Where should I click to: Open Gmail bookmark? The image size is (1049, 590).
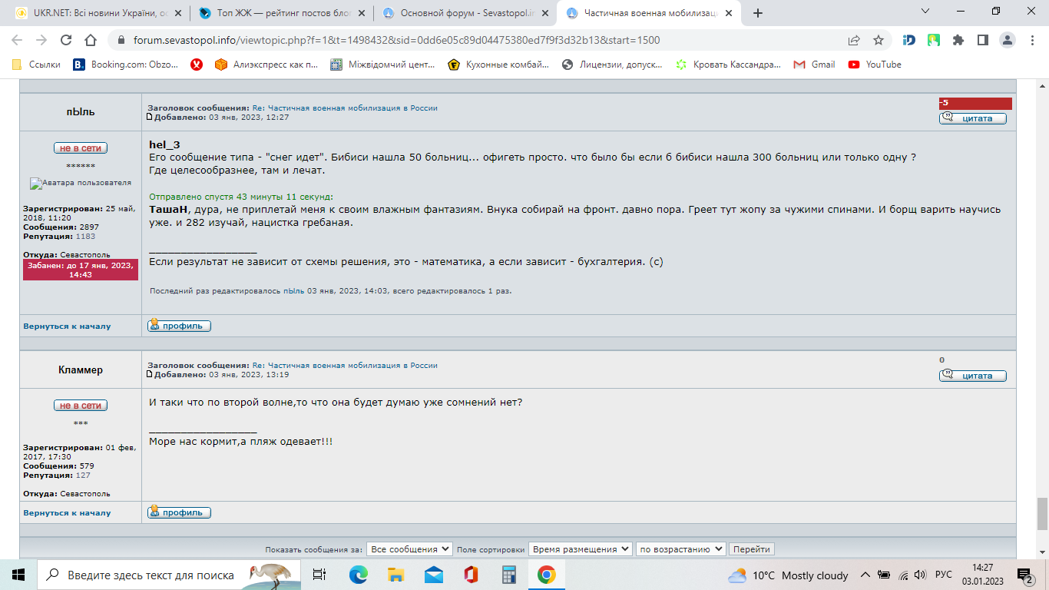click(814, 65)
